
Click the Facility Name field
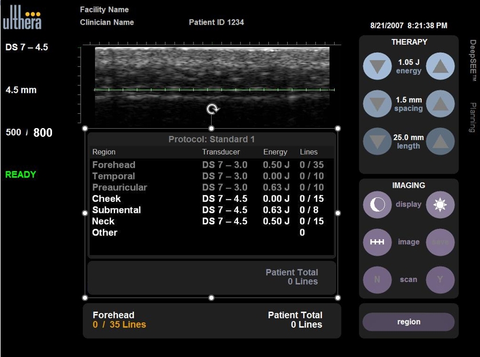tap(104, 10)
